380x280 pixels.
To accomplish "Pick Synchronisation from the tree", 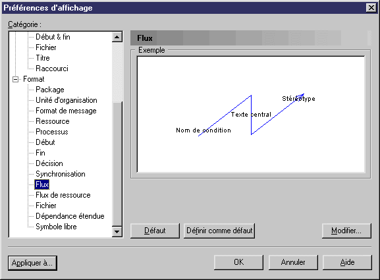I will 61,174.
